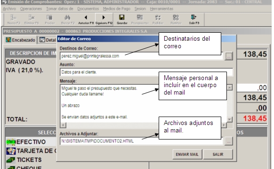Select EFECTIVO payment method

pyautogui.click(x=31, y=142)
